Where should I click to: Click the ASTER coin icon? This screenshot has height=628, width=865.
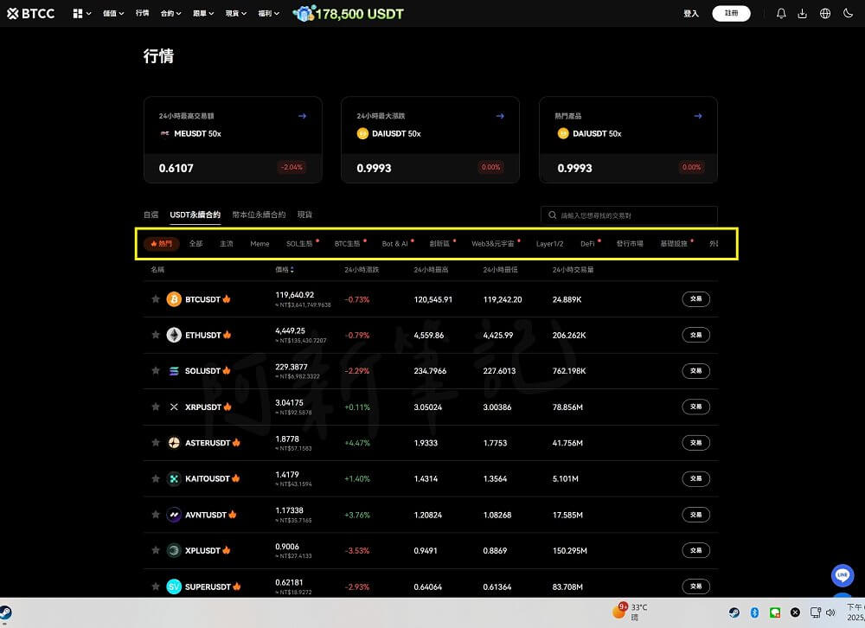click(x=174, y=443)
